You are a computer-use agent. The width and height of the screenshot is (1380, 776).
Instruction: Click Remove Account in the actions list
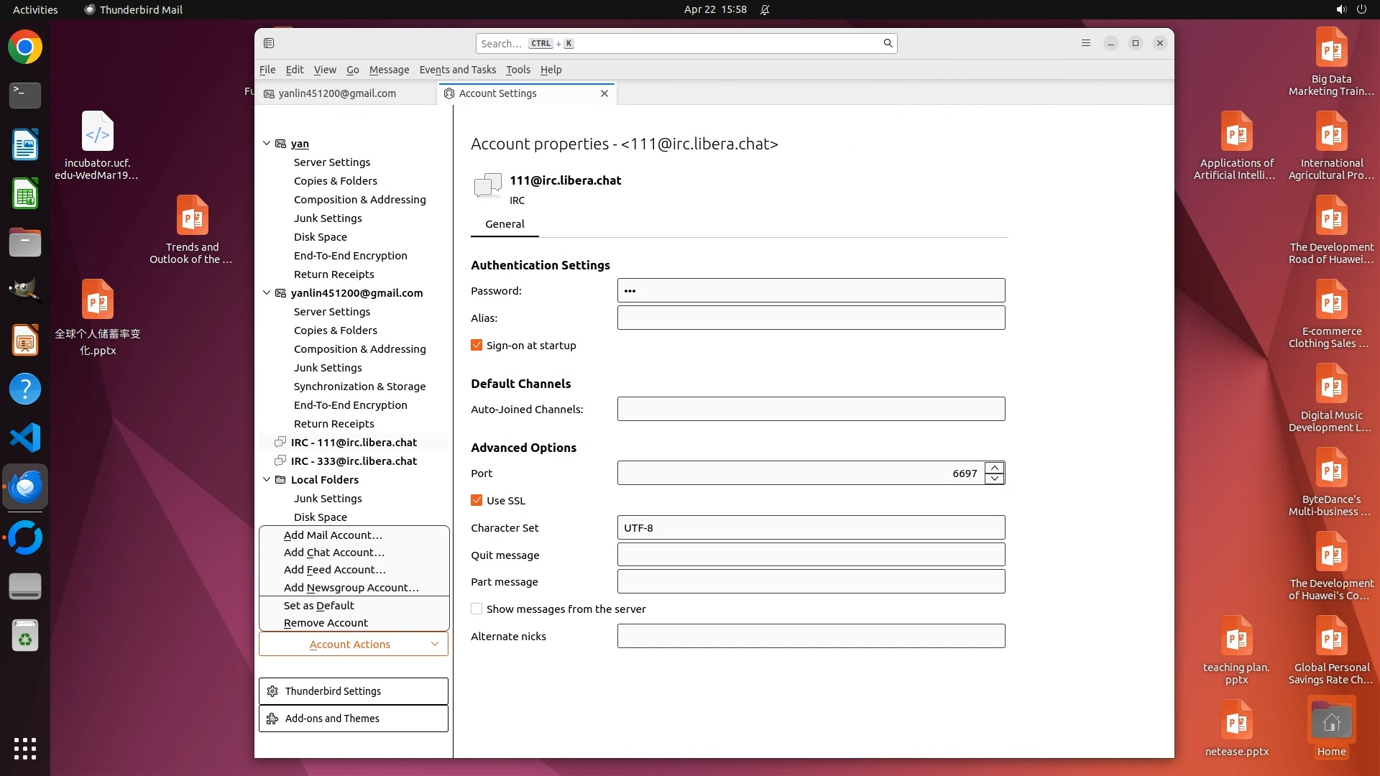point(326,623)
